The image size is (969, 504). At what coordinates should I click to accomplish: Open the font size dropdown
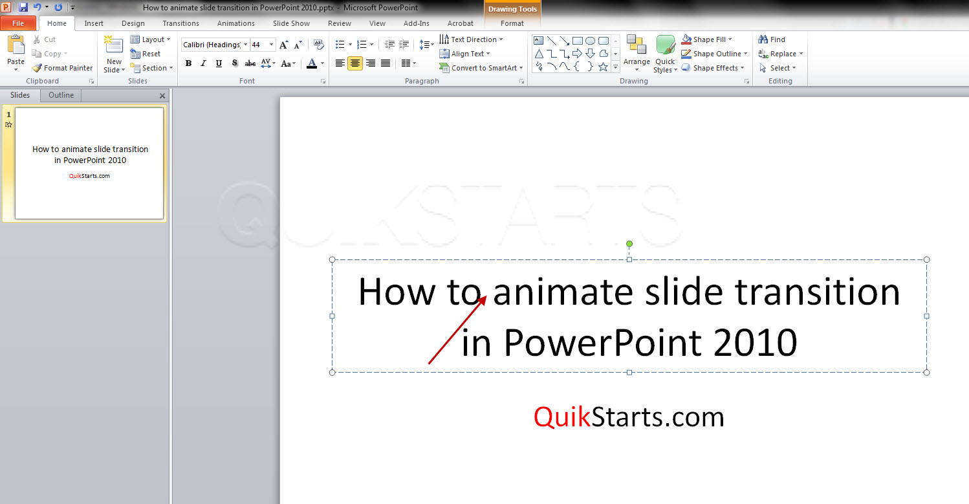tap(272, 45)
